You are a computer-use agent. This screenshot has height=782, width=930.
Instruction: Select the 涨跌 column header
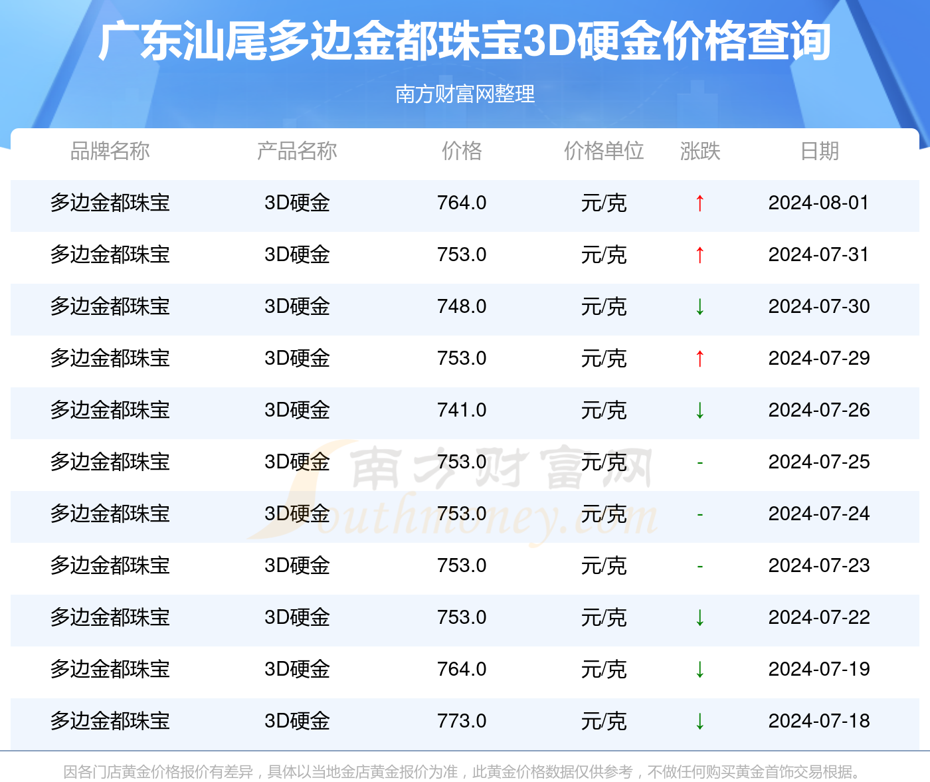(x=700, y=151)
